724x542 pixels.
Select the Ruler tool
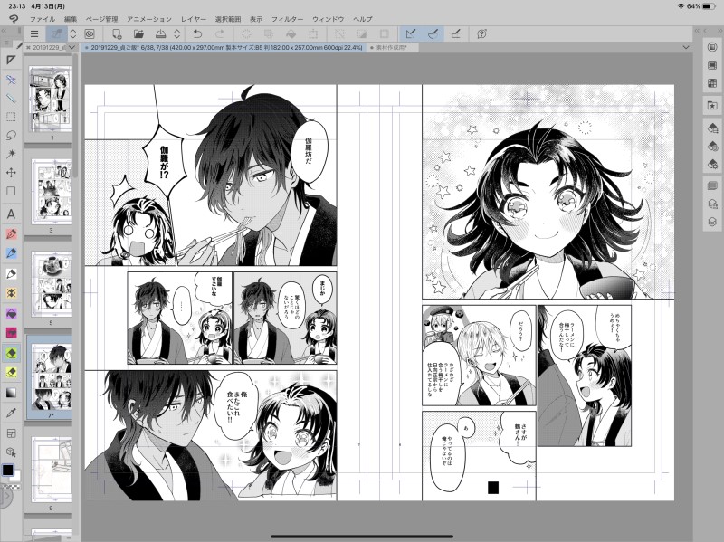[x=11, y=99]
